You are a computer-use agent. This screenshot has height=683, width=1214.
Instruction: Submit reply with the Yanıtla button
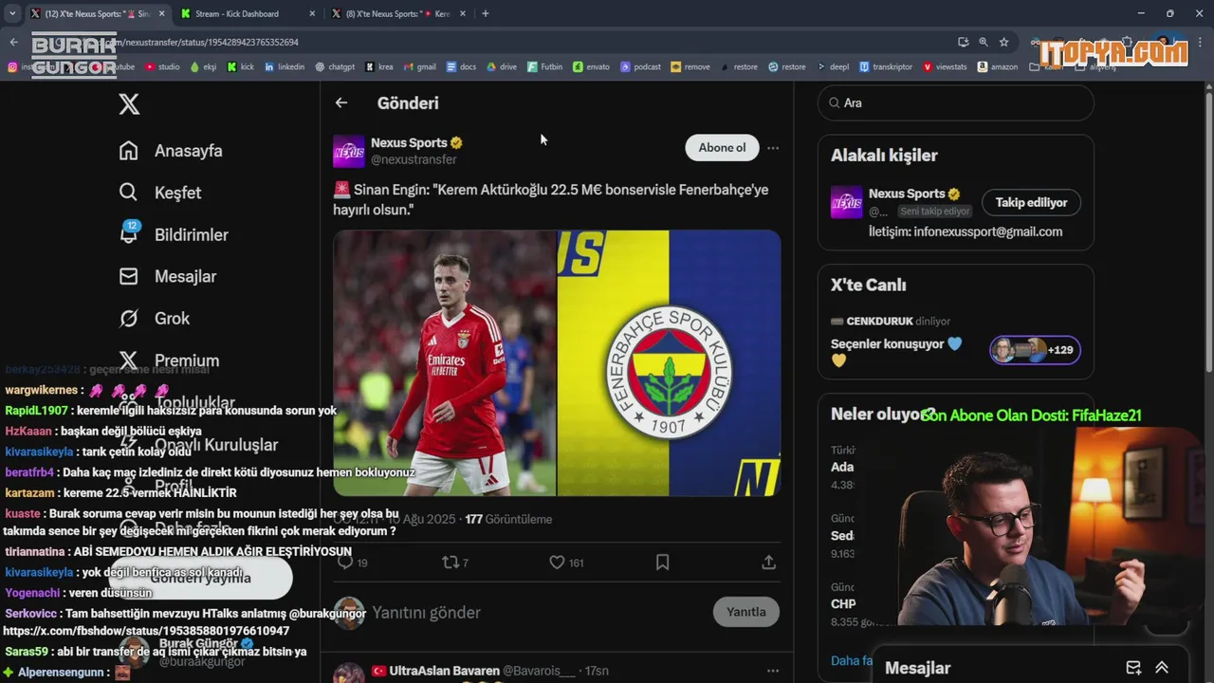pyautogui.click(x=745, y=612)
